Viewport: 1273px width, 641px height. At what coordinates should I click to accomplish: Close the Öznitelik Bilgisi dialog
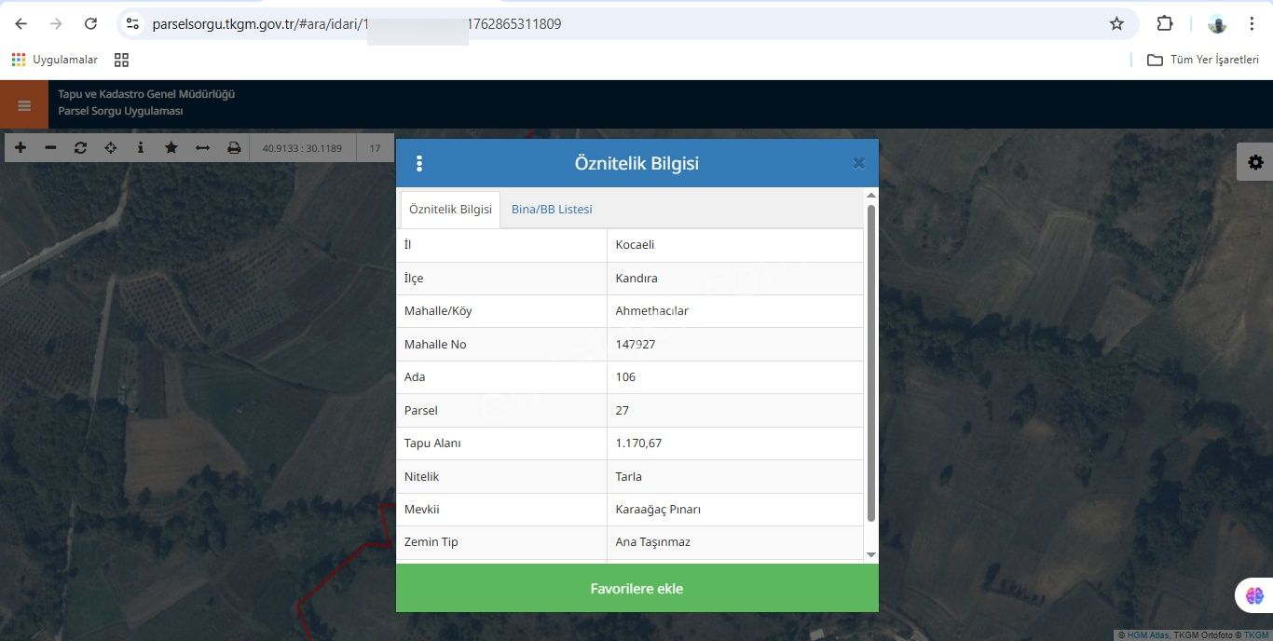coord(858,164)
